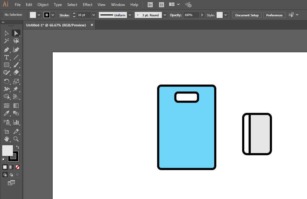
Task: Open the Type menu
Action: [58, 5]
